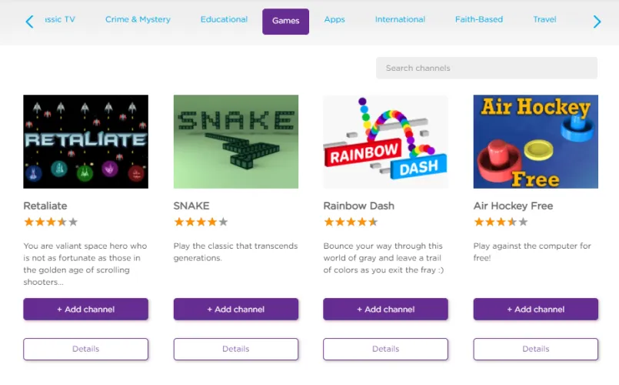Open the SNAKE game thumbnail

pos(235,142)
